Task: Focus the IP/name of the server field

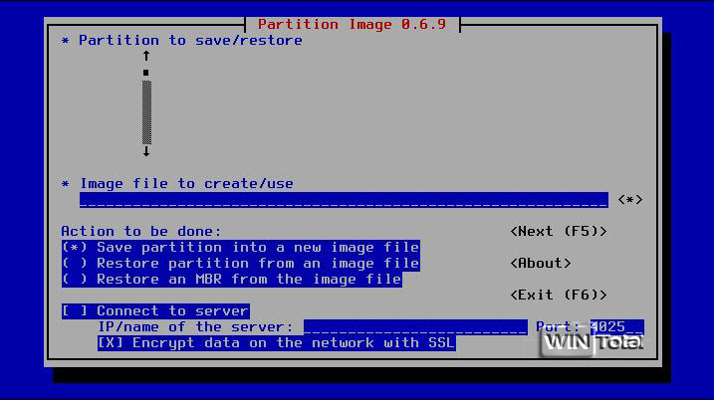Action: point(415,327)
